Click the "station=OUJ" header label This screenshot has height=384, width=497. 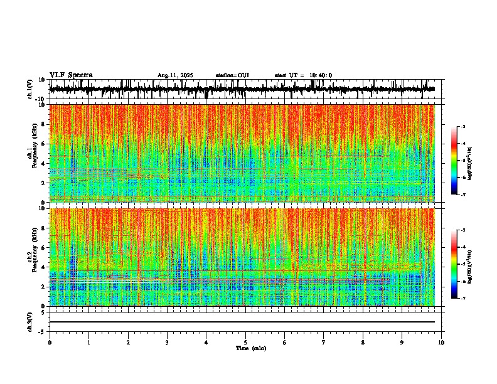click(232, 75)
